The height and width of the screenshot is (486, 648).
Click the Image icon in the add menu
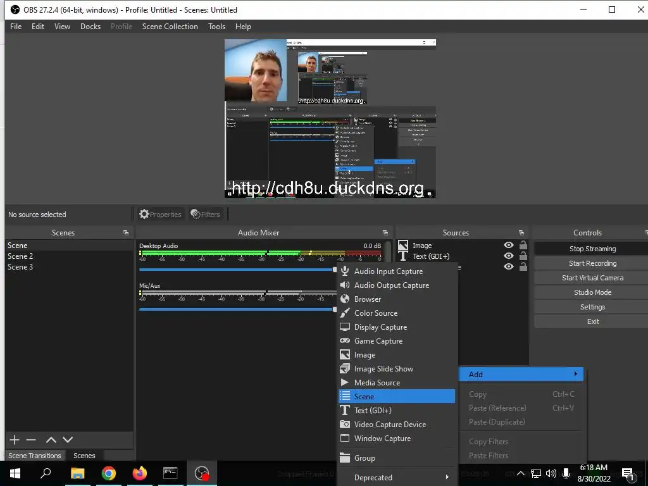click(x=345, y=354)
